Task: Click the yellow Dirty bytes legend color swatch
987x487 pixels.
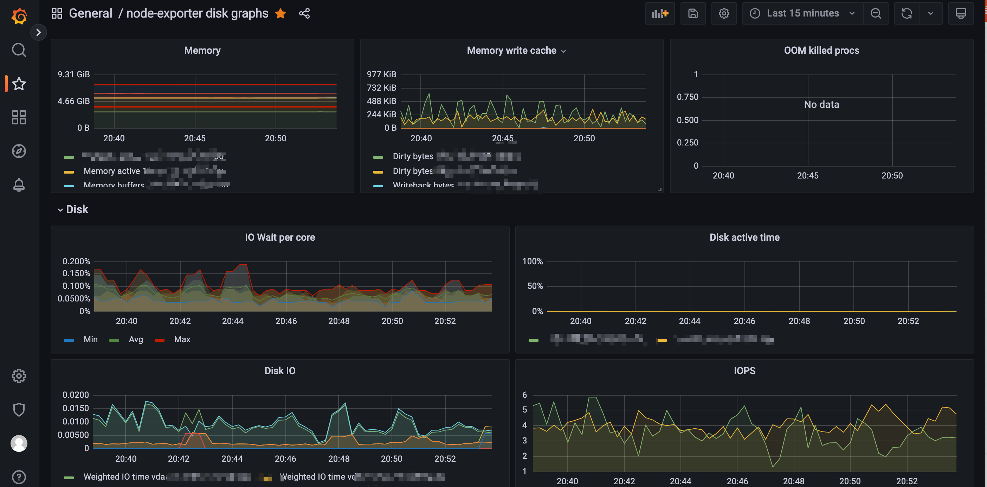Action: pos(378,172)
